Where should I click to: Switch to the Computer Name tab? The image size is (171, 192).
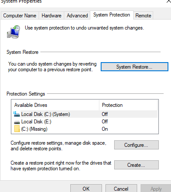20,16
